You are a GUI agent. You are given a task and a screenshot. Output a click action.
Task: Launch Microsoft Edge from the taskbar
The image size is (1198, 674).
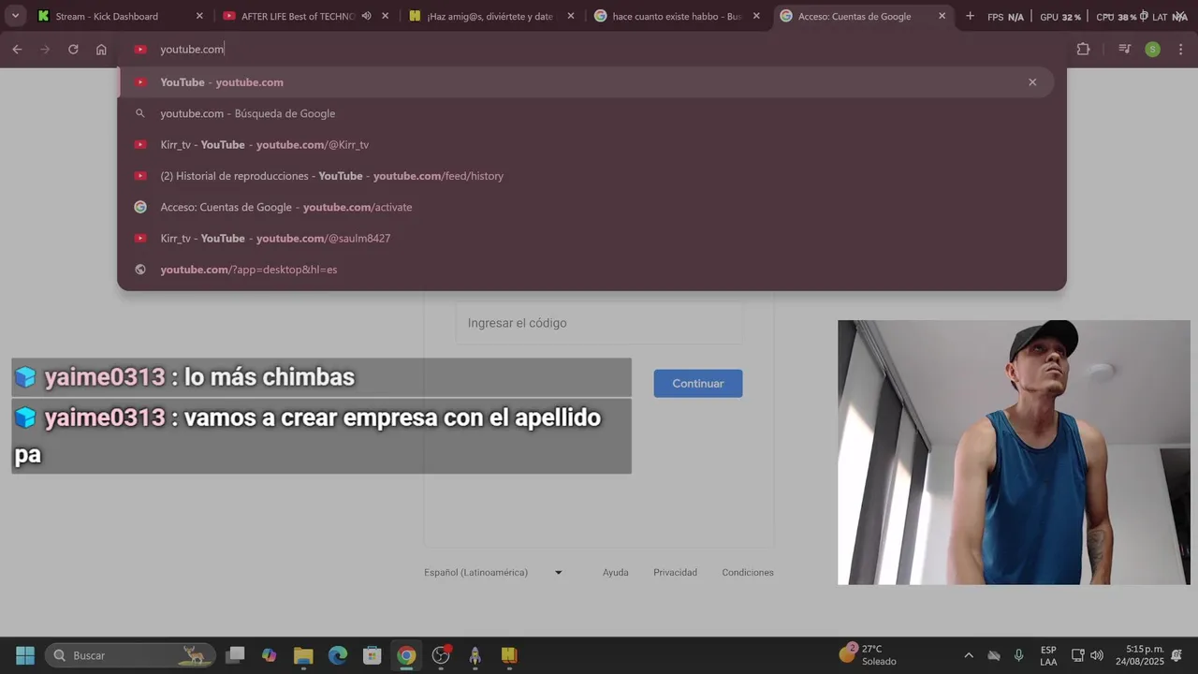pos(338,655)
